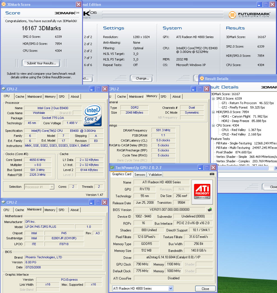
Task: Click the Futuremark Corporation logo
Action: (x=250, y=15)
